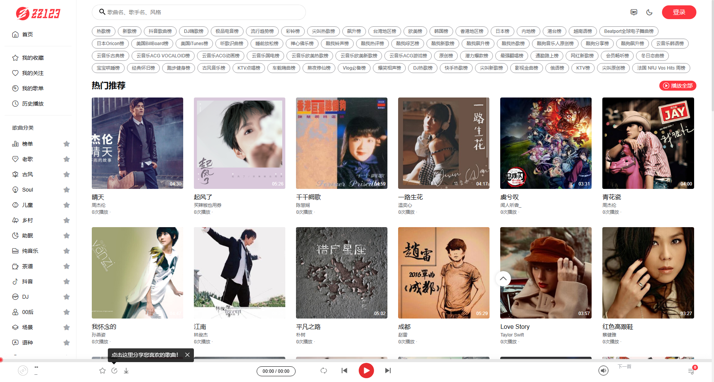Toggle star next to 古风
This screenshot has height=382, width=714.
pos(67,174)
